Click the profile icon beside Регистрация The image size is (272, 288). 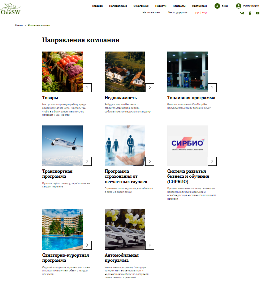point(238,6)
